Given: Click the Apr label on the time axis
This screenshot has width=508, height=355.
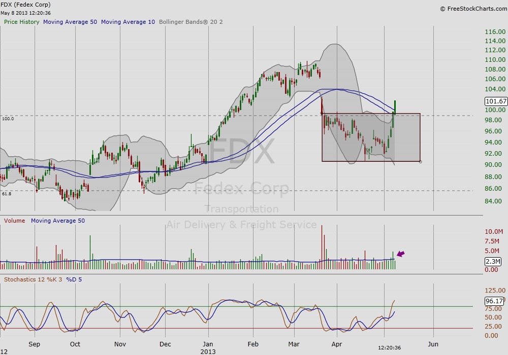Looking at the screenshot, I should [x=337, y=344].
